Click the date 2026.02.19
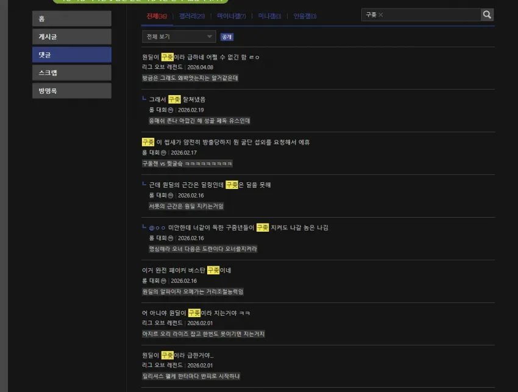Image resolution: width=518 pixels, height=392 pixels. [191, 110]
